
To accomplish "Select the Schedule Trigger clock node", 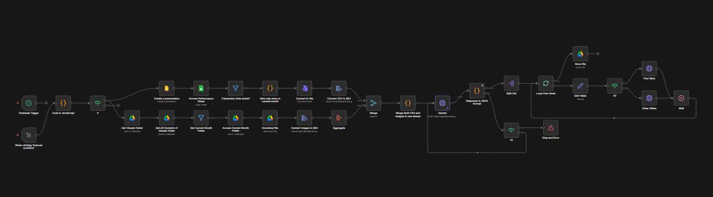I will [29, 103].
